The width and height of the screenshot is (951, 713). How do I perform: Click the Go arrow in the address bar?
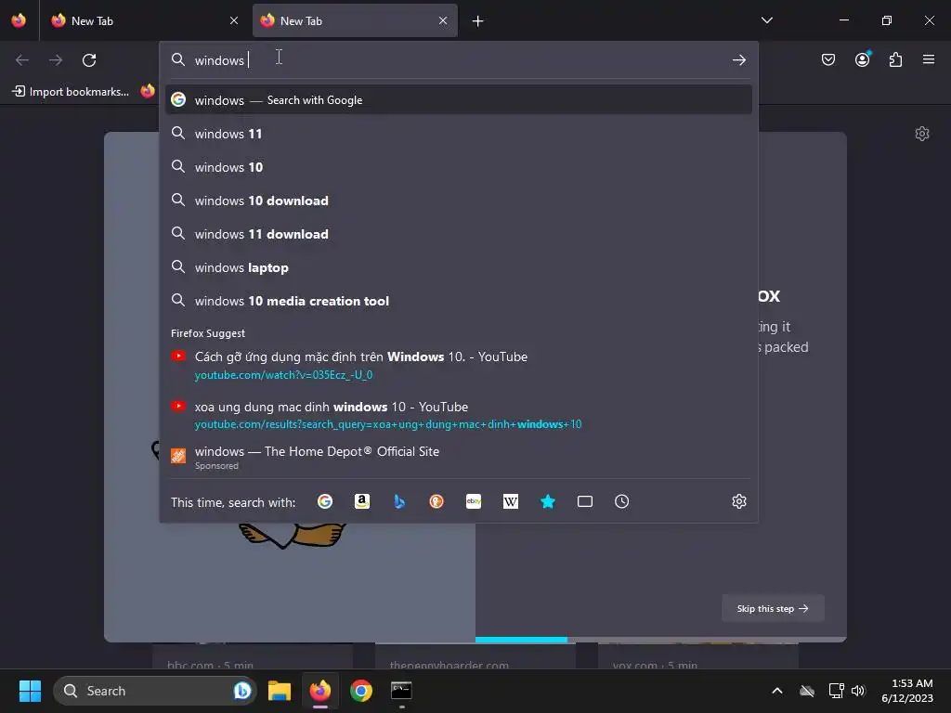point(738,60)
